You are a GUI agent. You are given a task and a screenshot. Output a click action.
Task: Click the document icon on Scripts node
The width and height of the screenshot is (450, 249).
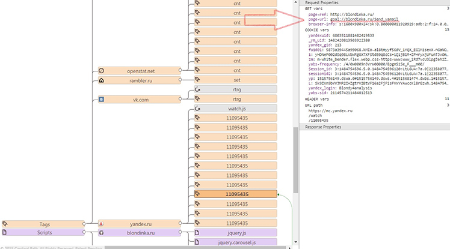[5, 232]
